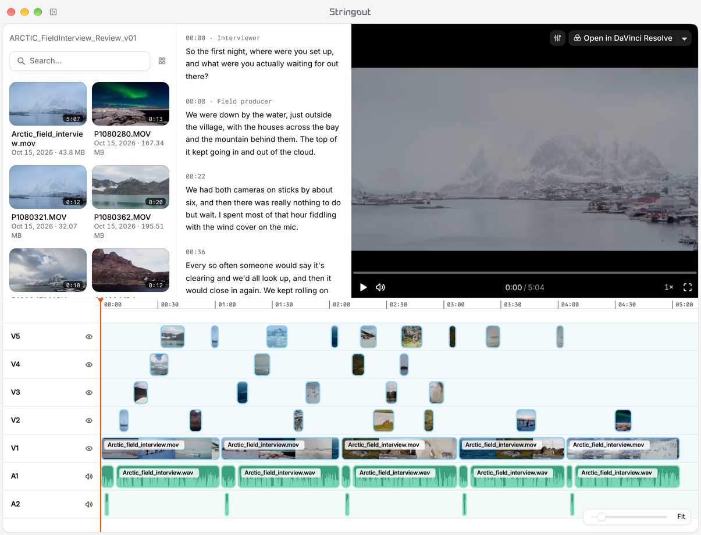701x535 pixels.
Task: Click project title ARCTIC_FieldInterview_Review_v01
Action: [x=73, y=38]
